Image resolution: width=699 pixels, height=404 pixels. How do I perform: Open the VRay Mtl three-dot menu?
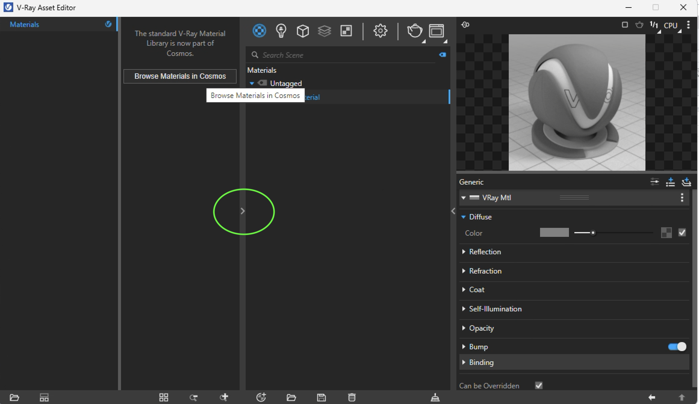point(682,197)
